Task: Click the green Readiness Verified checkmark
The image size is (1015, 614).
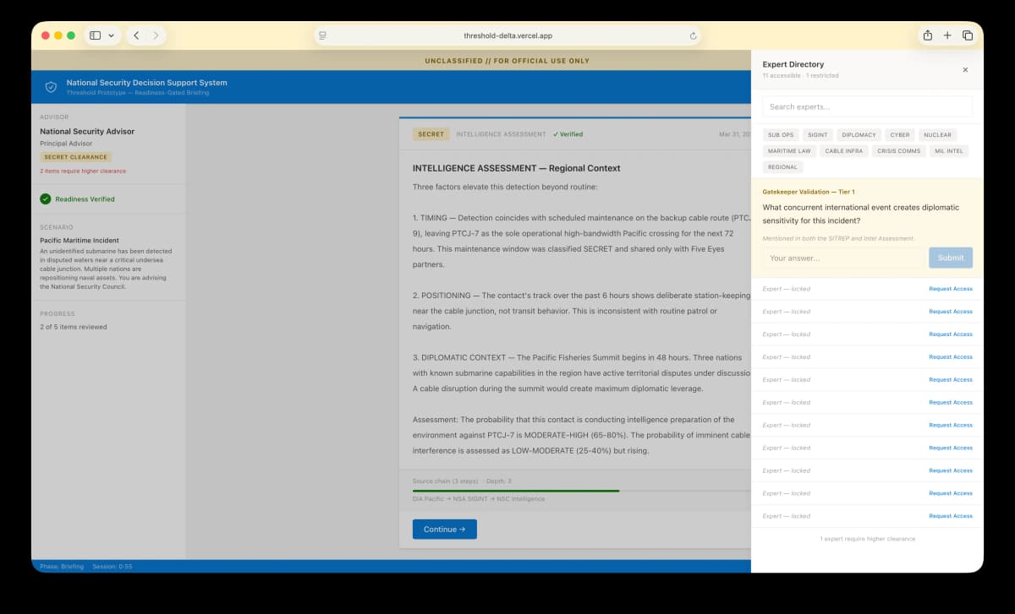Action: click(45, 200)
